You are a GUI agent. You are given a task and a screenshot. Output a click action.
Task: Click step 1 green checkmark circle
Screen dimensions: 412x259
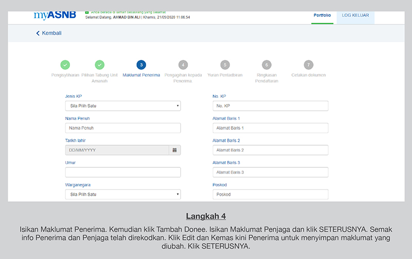pos(65,65)
